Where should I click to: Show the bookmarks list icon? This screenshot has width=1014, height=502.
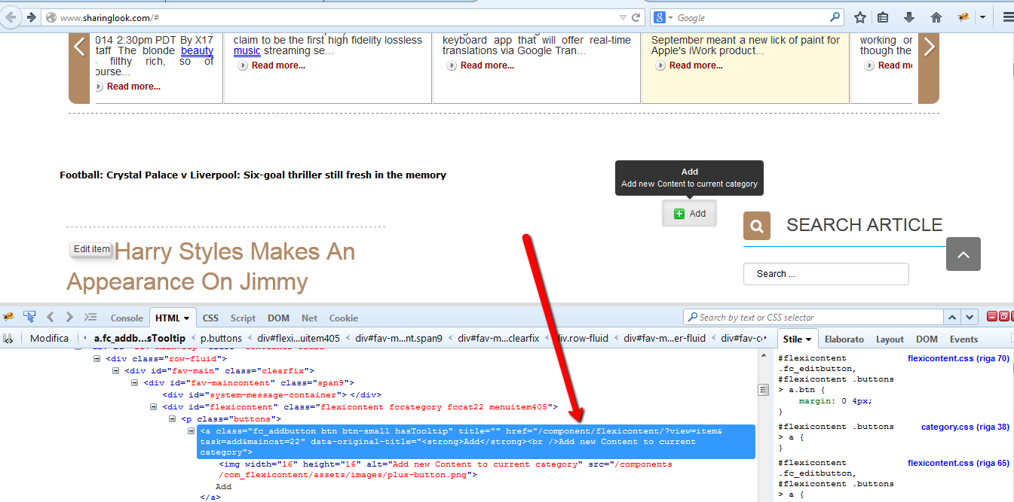(x=883, y=17)
